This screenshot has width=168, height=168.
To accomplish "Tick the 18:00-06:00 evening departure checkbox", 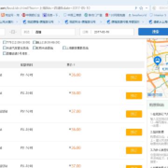I will 35,42.
